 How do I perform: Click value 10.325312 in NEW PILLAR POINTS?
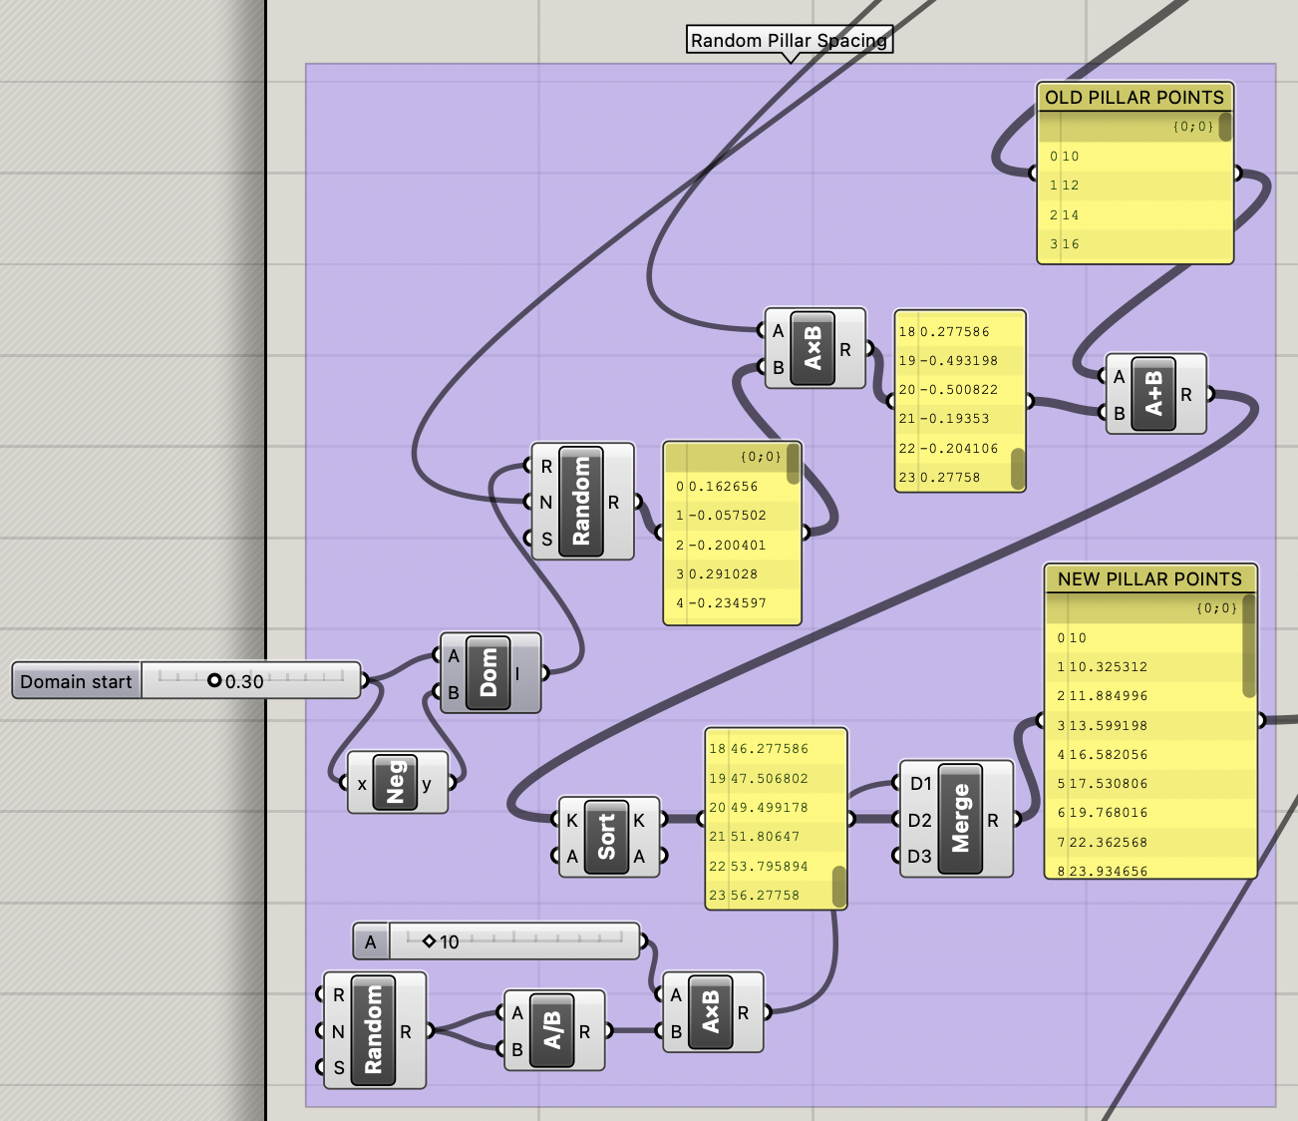[x=1108, y=666]
